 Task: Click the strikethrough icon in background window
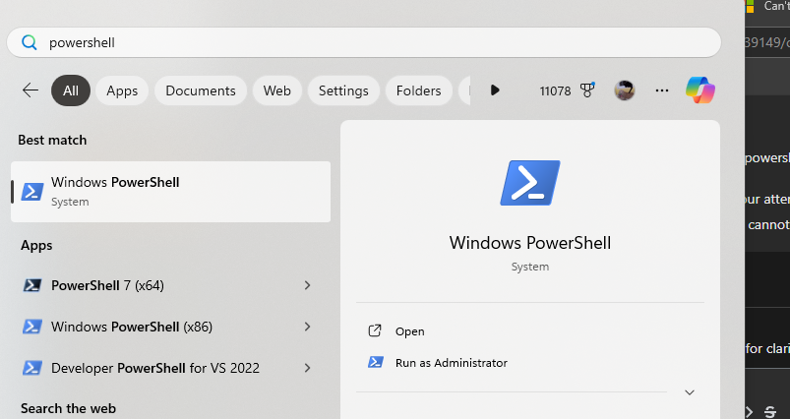pyautogui.click(x=770, y=411)
